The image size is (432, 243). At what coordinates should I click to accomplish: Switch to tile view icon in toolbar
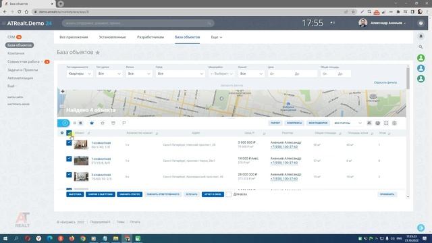(x=80, y=123)
